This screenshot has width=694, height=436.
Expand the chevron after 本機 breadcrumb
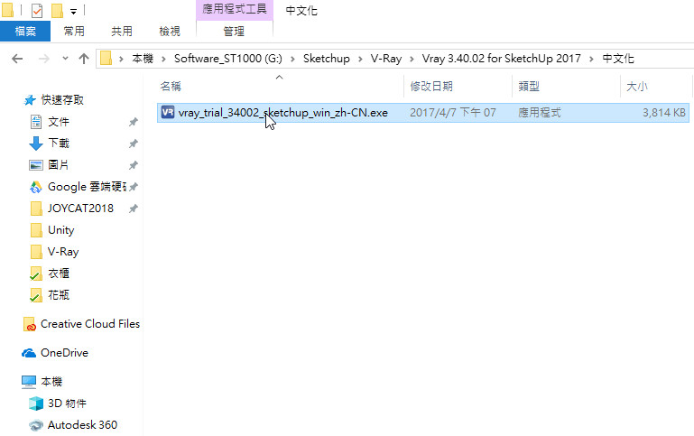163,59
